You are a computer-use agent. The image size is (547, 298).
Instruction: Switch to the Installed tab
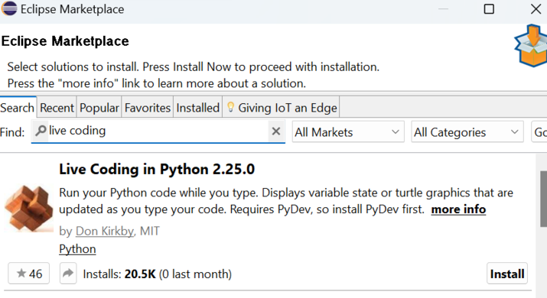(198, 108)
